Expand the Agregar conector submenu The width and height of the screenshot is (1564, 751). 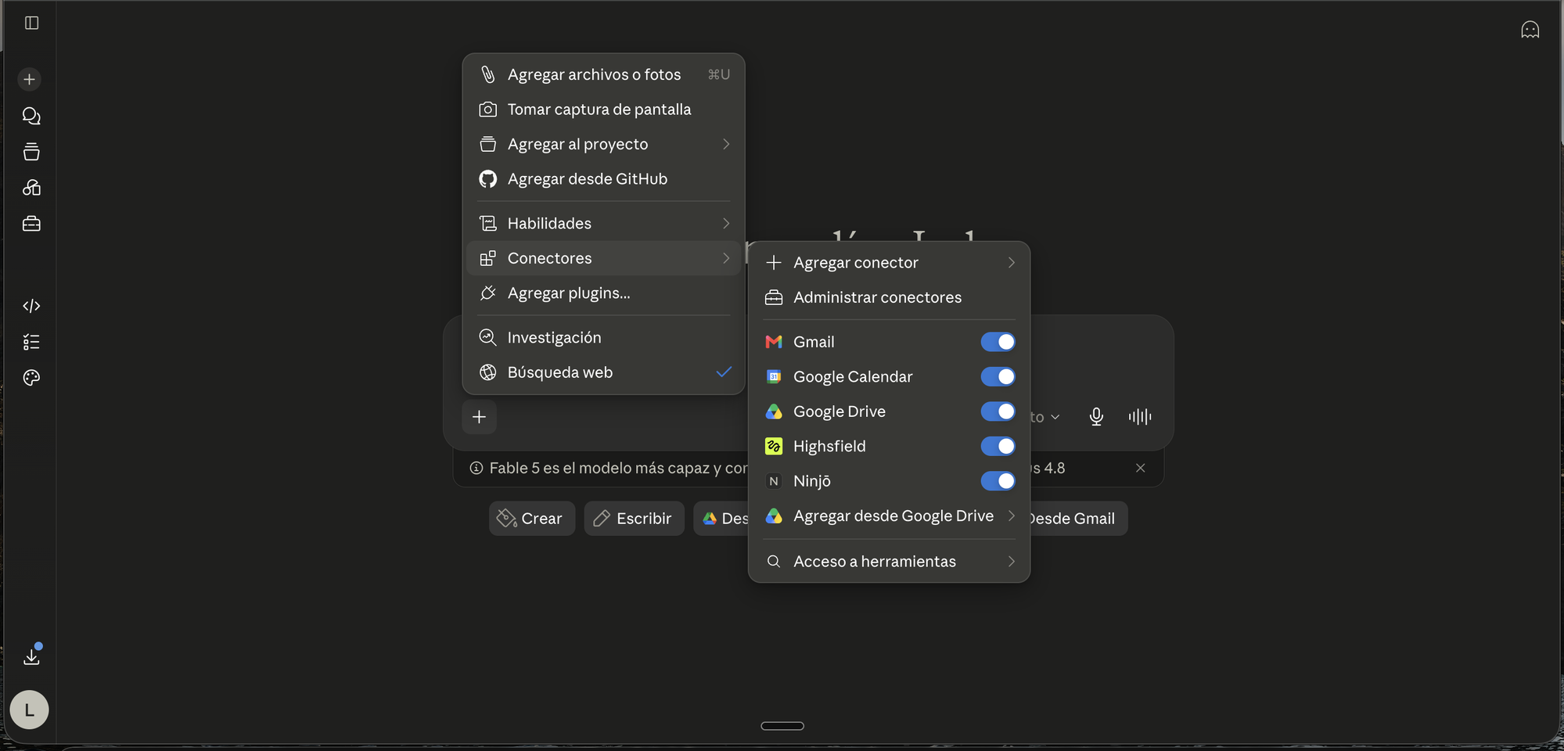[889, 263]
